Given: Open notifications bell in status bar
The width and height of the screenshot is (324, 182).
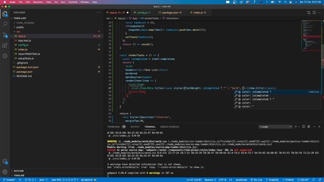Looking at the screenshot, I should (320, 180).
